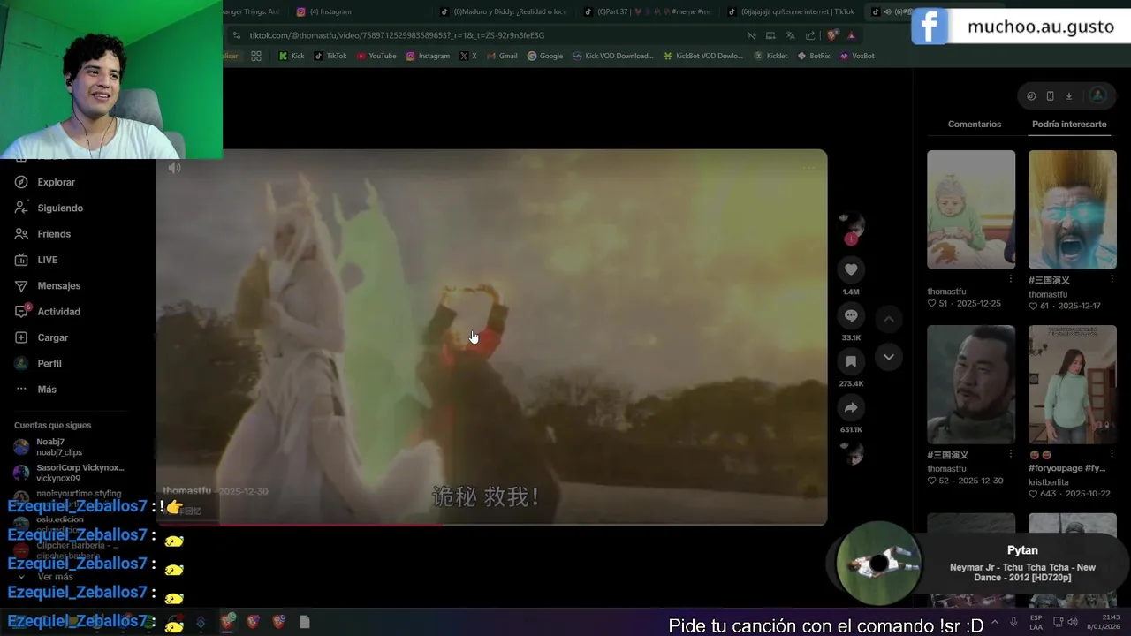
Task: Open X bookmark
Action: coord(468,56)
